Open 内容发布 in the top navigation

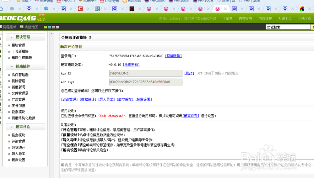tap(246, 18)
